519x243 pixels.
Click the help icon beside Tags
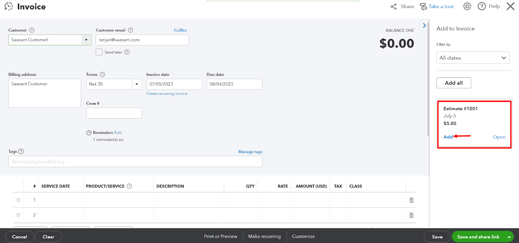pyautogui.click(x=21, y=151)
